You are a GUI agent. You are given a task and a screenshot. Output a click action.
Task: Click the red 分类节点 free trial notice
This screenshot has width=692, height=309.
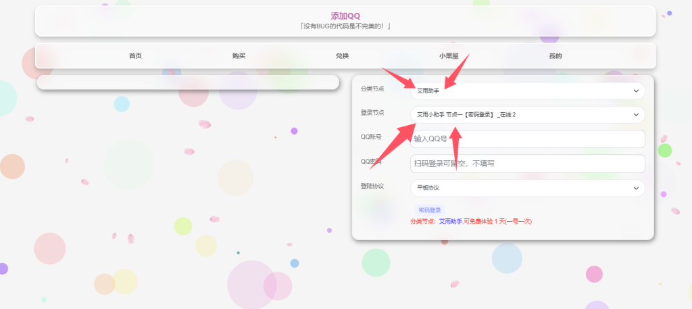click(x=471, y=222)
